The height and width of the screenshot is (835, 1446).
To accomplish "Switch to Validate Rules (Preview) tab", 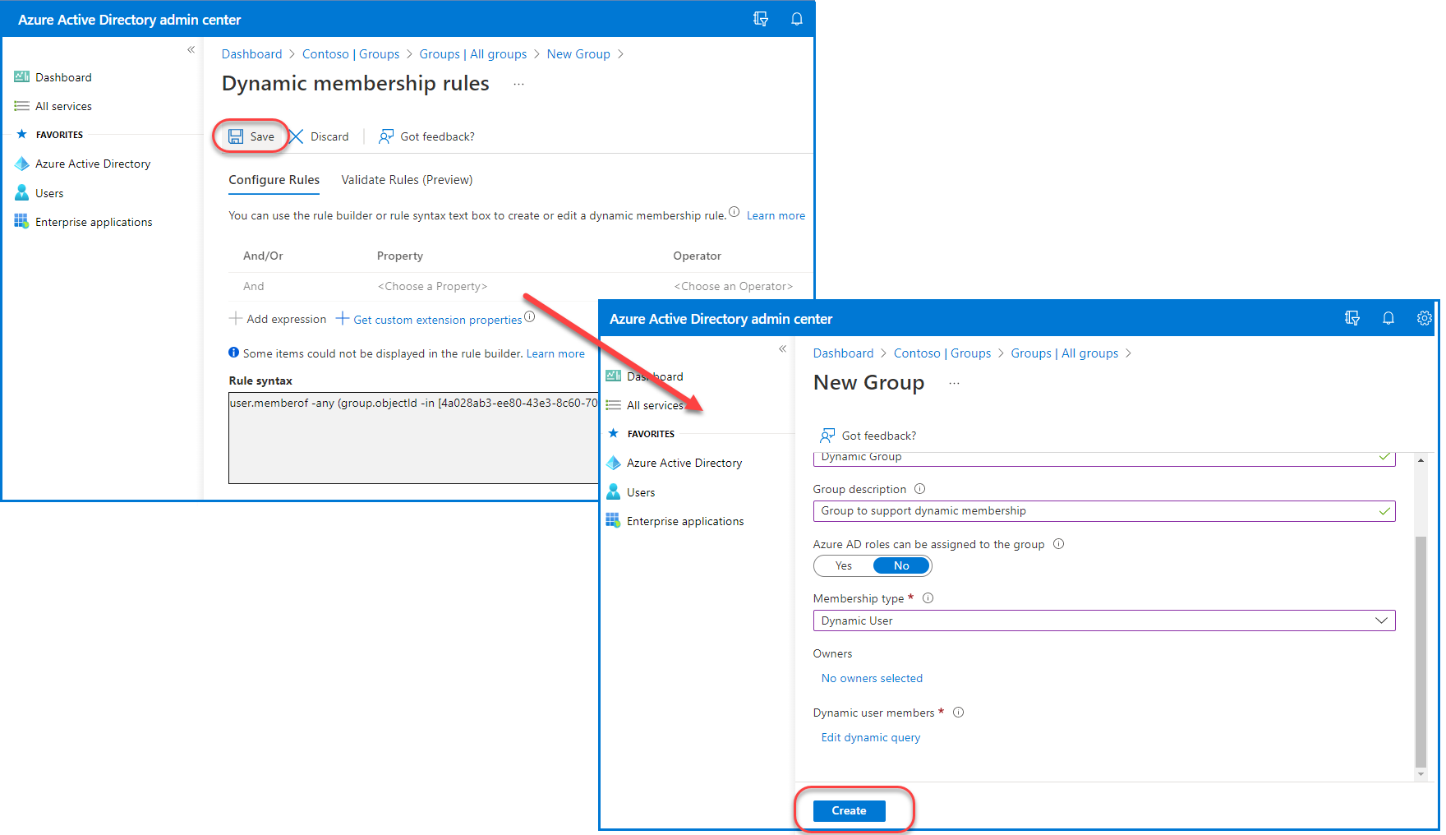I will coord(407,180).
